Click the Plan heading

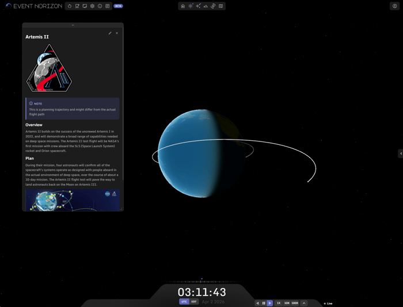(29, 158)
